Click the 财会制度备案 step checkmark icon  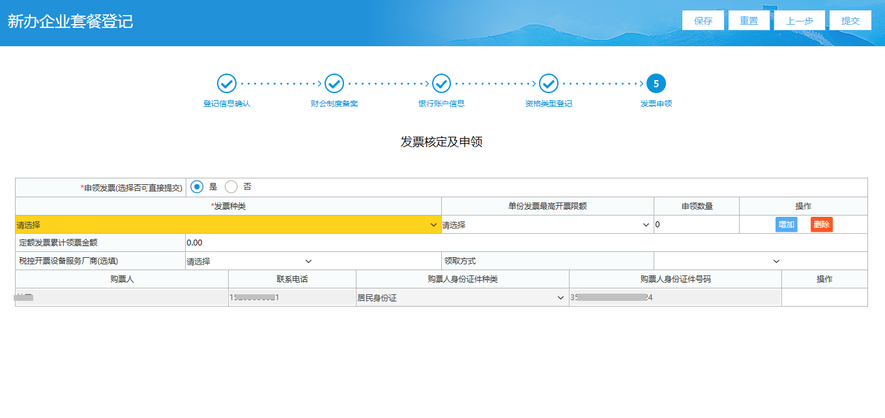tap(334, 83)
